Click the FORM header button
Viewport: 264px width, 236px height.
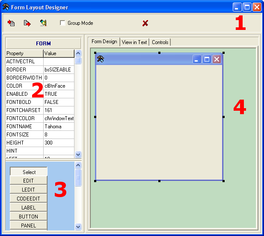(x=43, y=43)
